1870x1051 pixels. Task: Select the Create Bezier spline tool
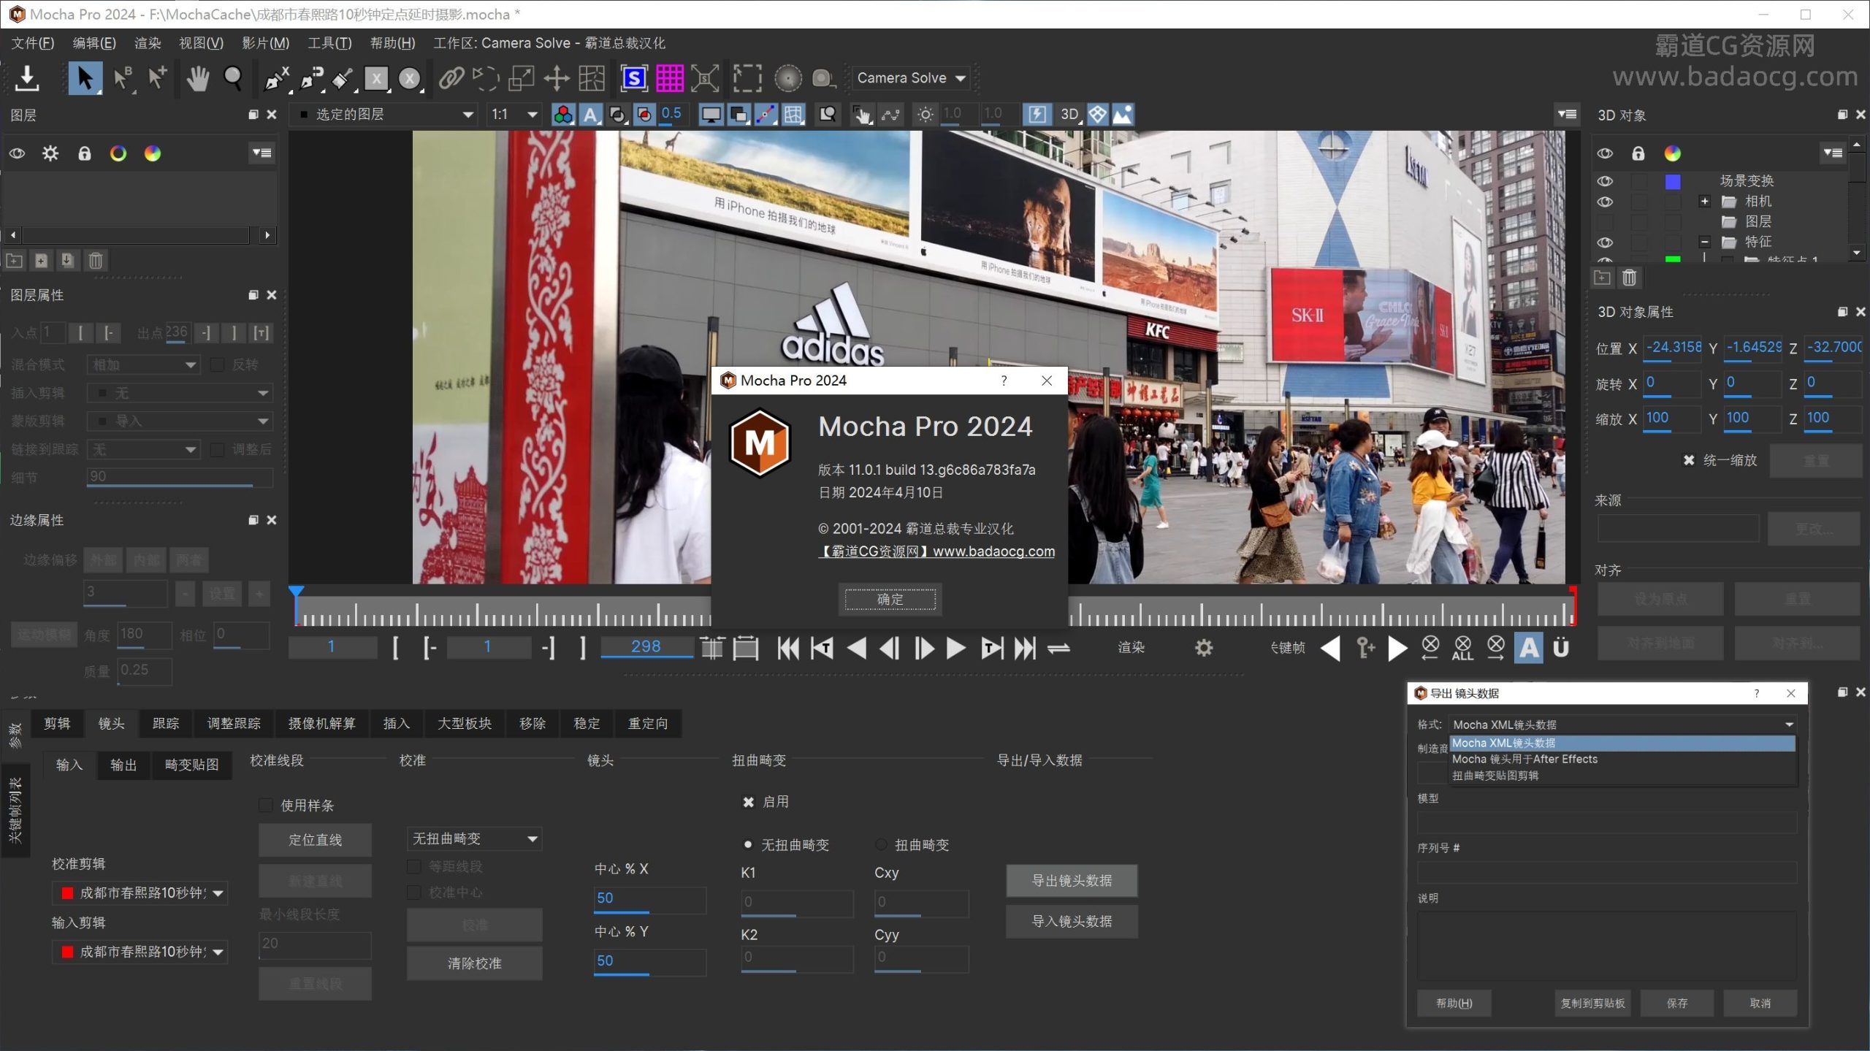pyautogui.click(x=312, y=78)
